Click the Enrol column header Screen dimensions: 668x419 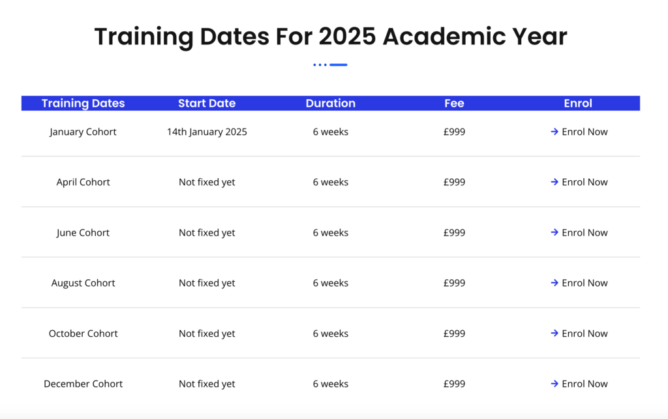[x=578, y=103]
